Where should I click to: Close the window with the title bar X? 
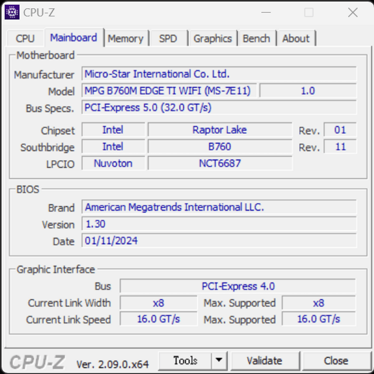(x=353, y=12)
